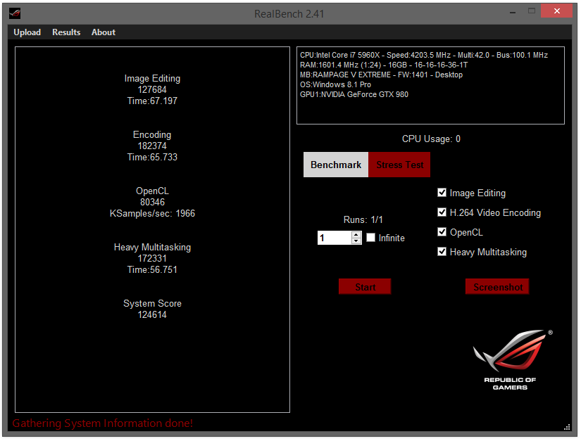Screen dimensions: 581x441
Task: Uncheck the Heavy Multitasking checkbox
Action: pos(442,252)
